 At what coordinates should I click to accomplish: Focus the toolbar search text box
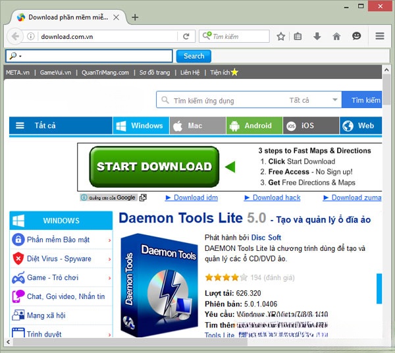pyautogui.click(x=89, y=56)
